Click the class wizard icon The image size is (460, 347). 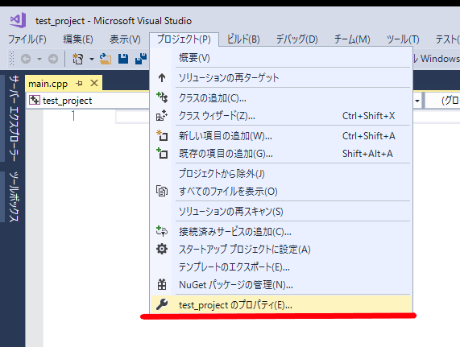click(162, 115)
